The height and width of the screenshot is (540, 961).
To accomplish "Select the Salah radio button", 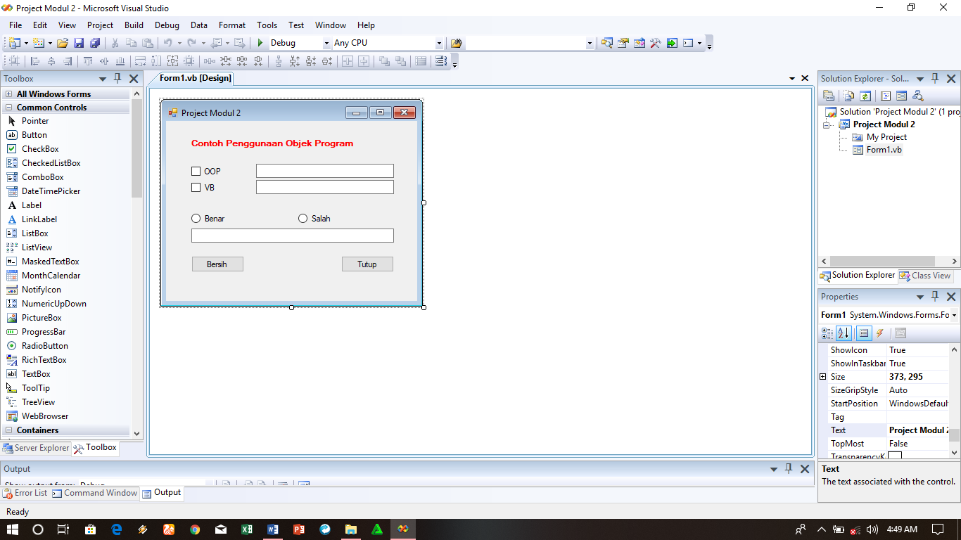I will pos(303,218).
